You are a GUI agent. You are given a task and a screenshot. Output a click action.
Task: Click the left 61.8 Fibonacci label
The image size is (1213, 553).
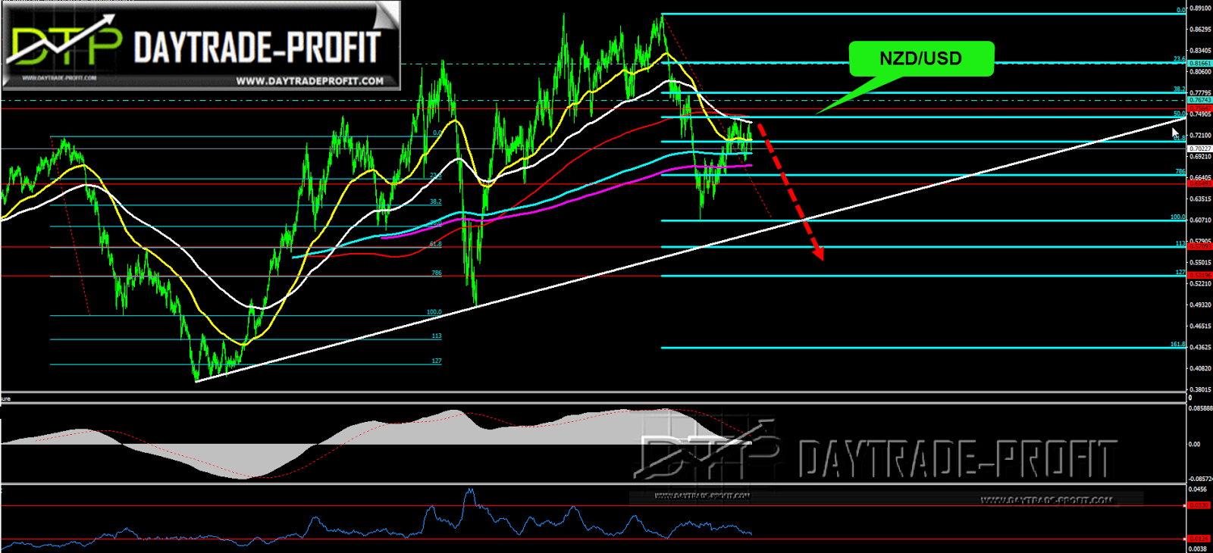[435, 245]
